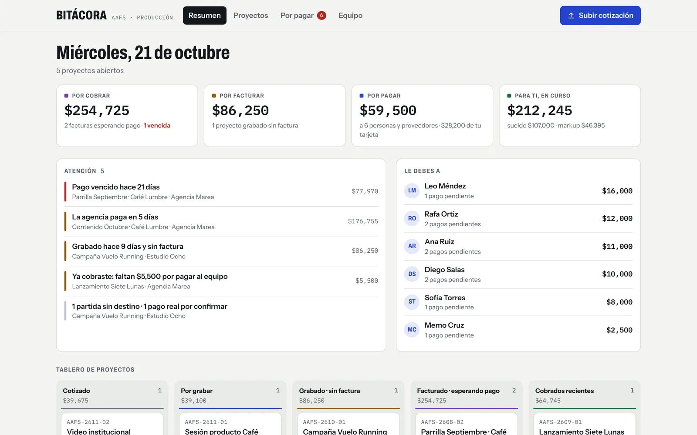Select the "1 partida sin destino" alert
The width and height of the screenshot is (697, 435).
[221, 311]
